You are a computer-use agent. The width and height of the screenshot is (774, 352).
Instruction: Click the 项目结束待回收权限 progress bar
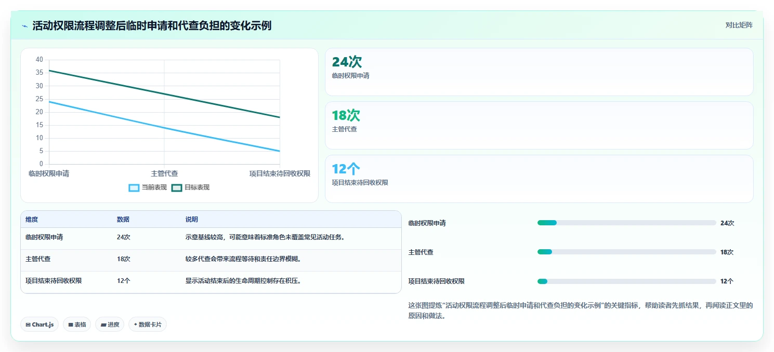tap(626, 281)
